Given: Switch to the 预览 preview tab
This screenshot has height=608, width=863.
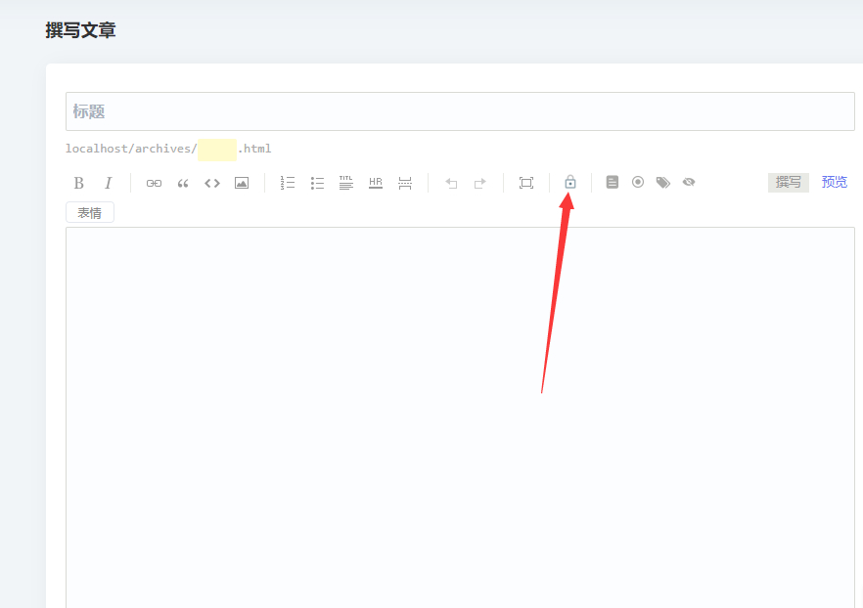Looking at the screenshot, I should pyautogui.click(x=835, y=182).
